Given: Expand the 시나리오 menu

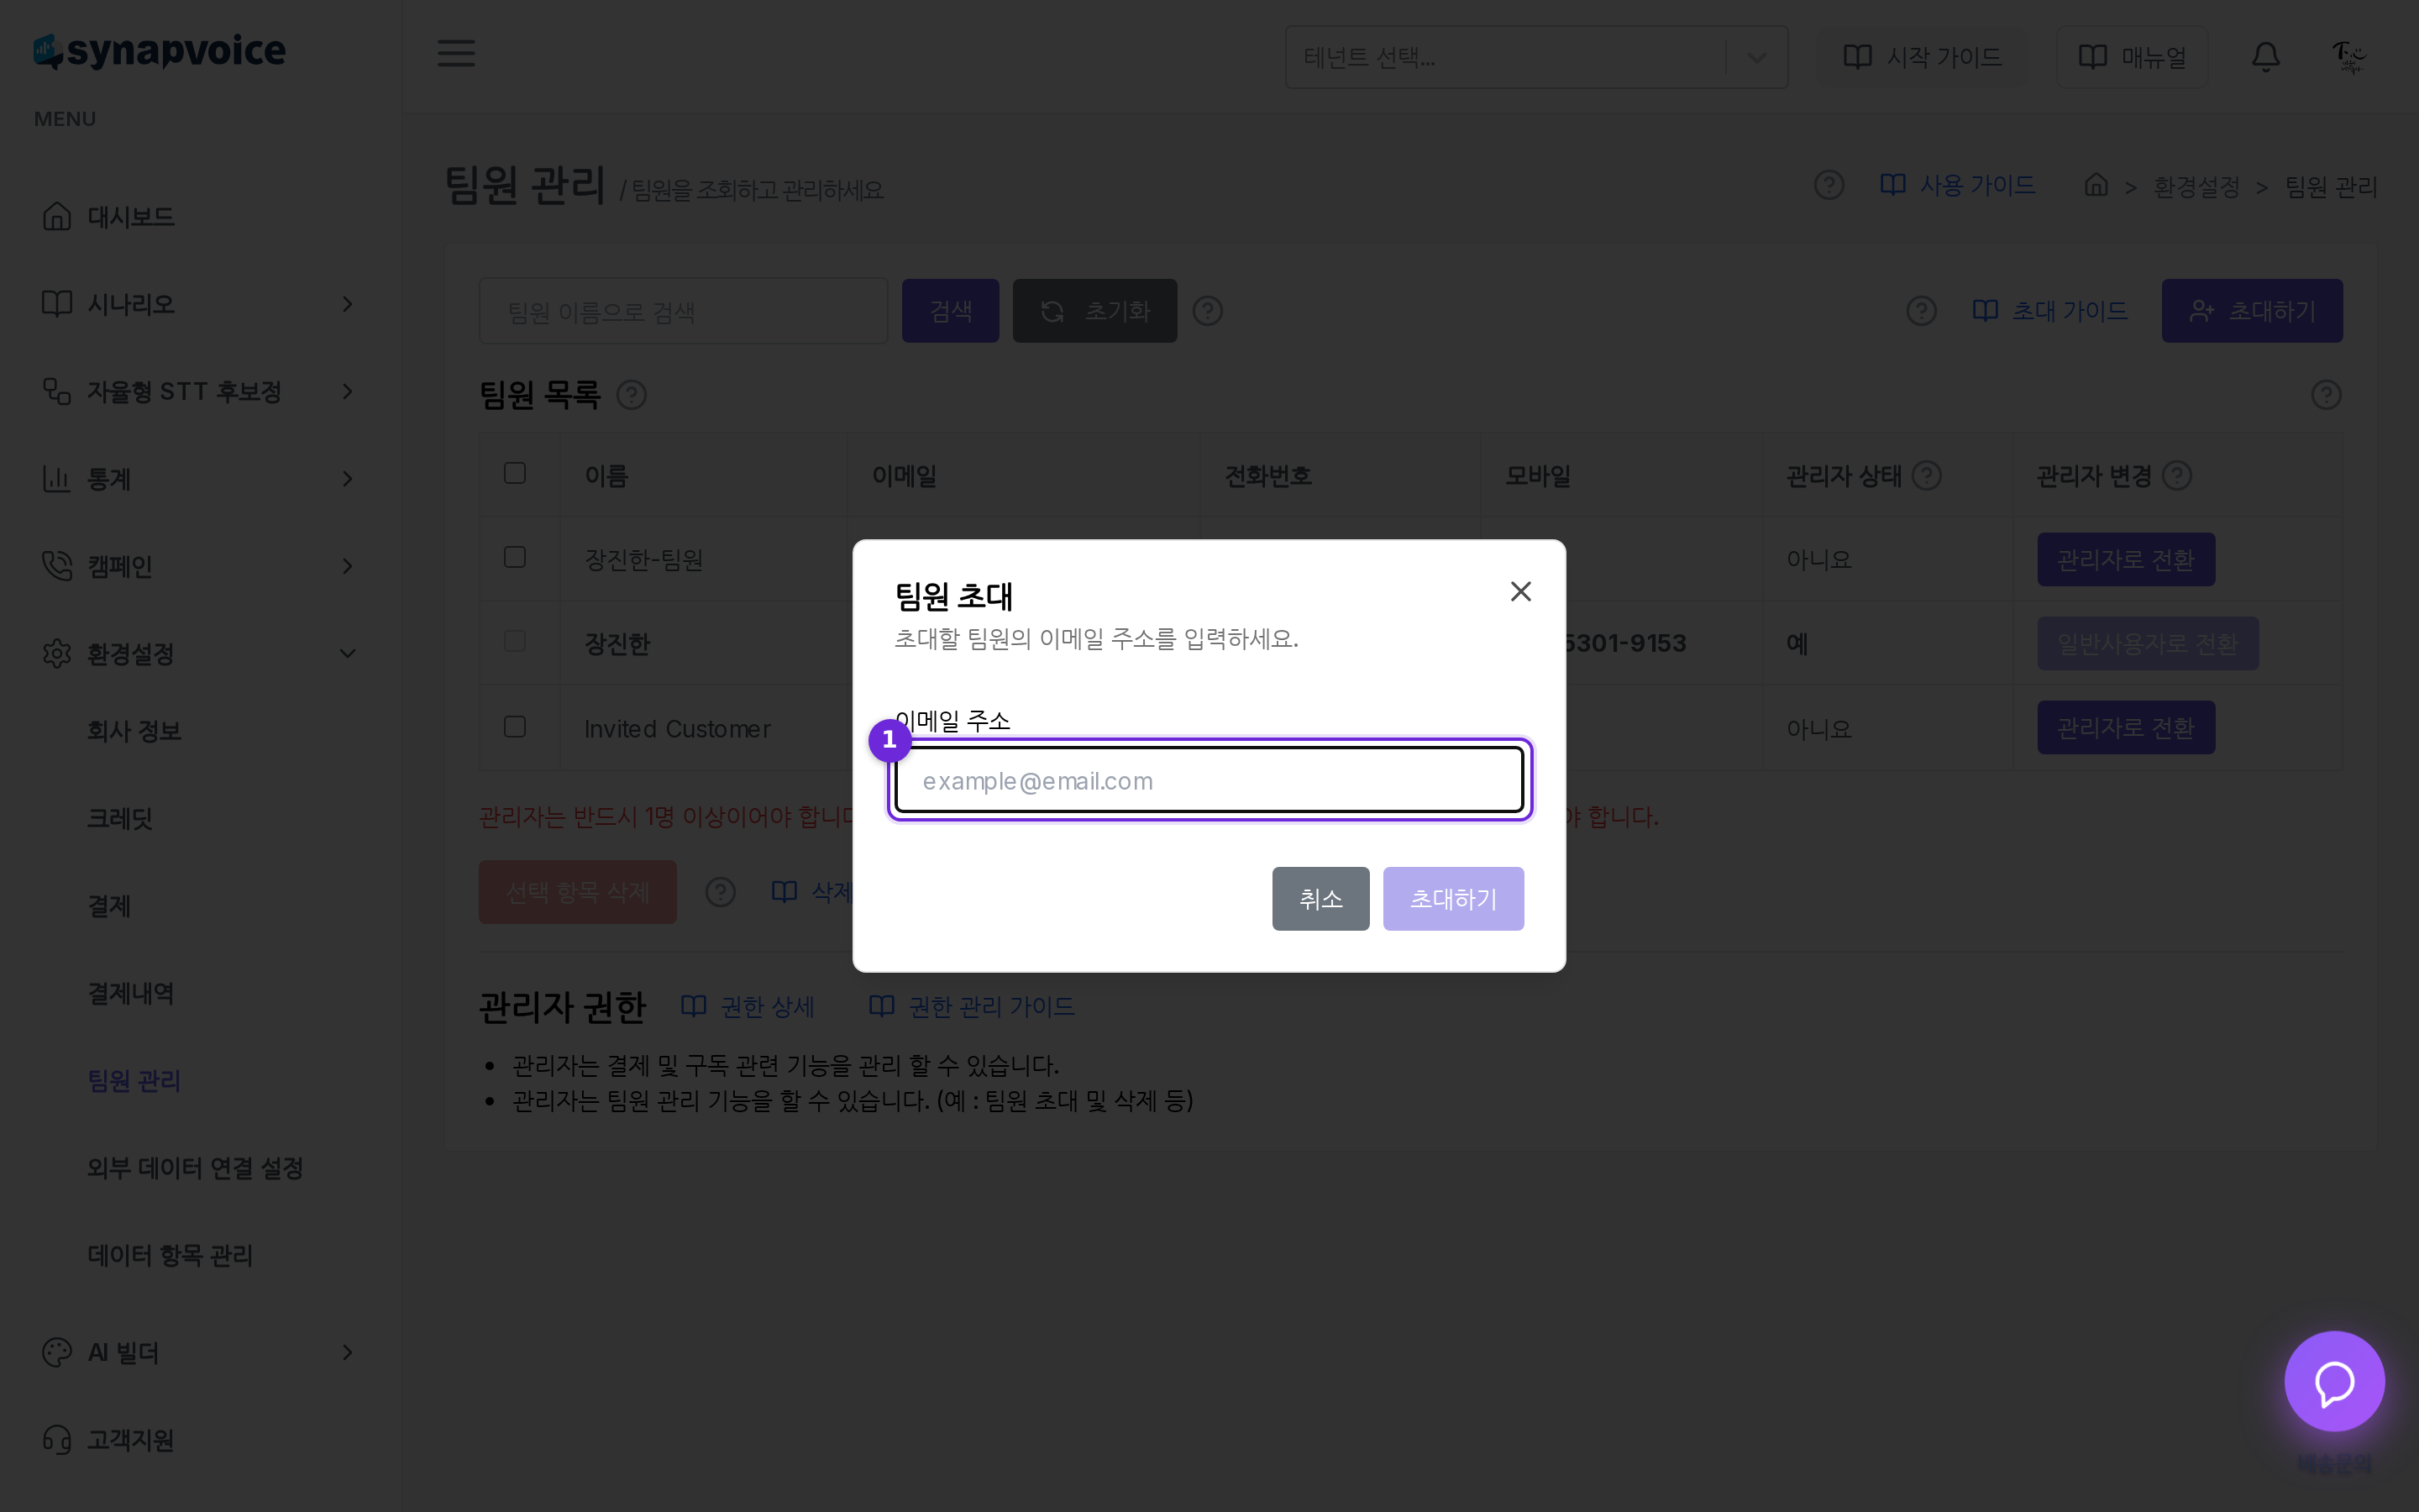Looking at the screenshot, I should (200, 304).
